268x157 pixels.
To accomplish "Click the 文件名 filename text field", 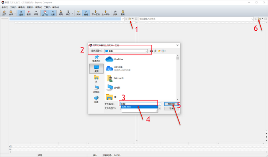I will pyautogui.click(x=139, y=104).
